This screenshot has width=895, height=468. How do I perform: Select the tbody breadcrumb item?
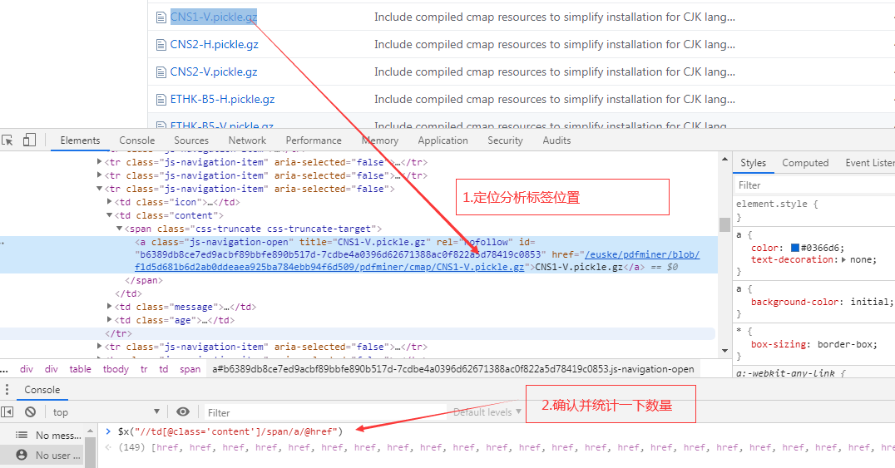pos(116,369)
